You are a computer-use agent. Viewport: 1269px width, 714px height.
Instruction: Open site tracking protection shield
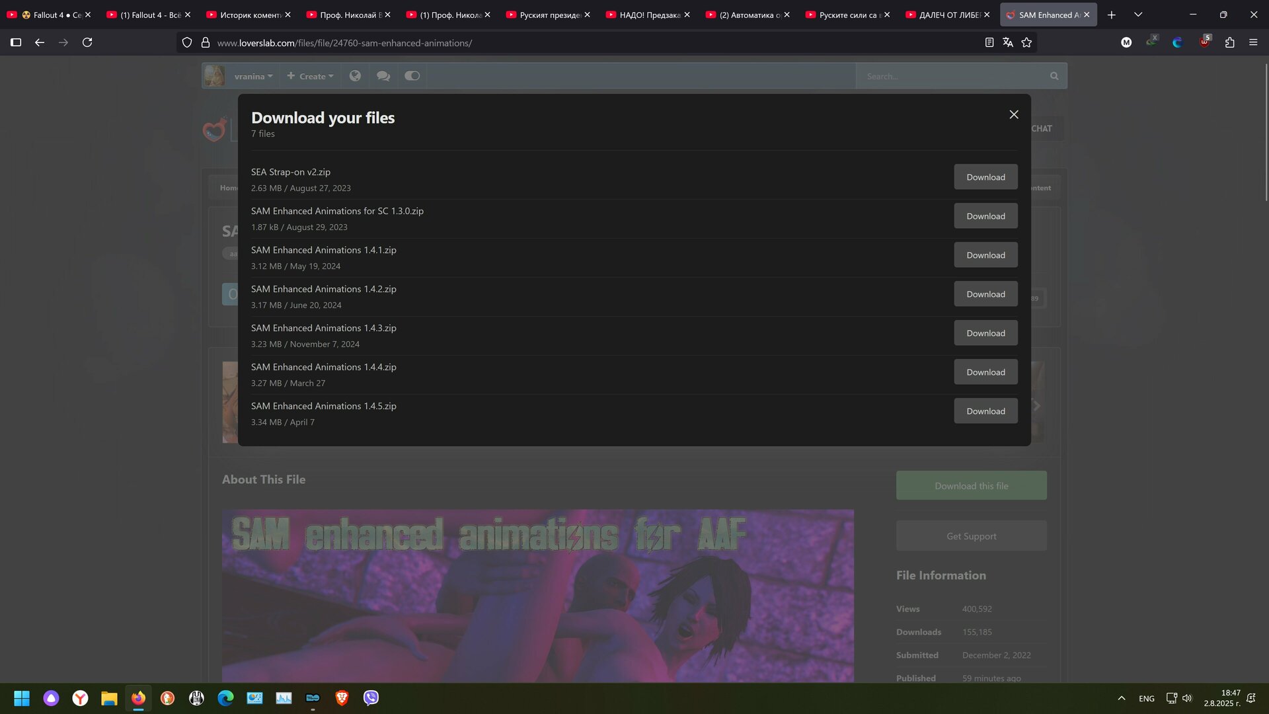pos(187,42)
